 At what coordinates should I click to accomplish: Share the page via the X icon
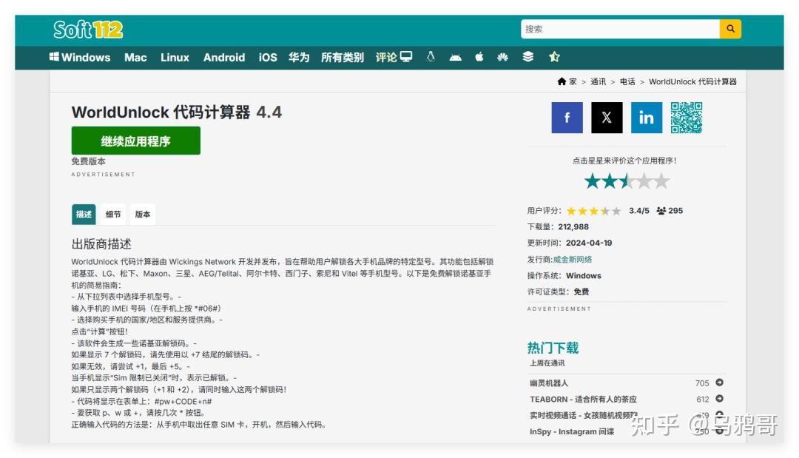(x=607, y=118)
